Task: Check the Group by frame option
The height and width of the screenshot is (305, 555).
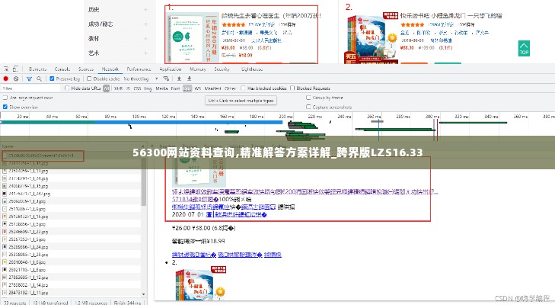Action: 308,98
